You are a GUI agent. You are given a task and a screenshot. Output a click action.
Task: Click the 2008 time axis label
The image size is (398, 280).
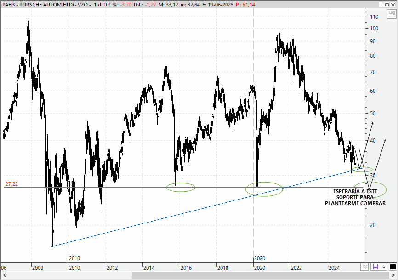click(x=38, y=268)
